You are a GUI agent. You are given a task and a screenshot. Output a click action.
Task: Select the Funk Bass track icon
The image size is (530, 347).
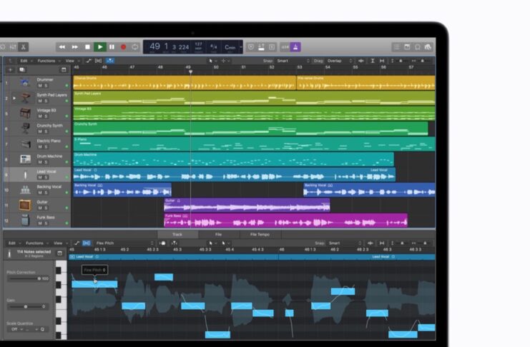coord(25,221)
